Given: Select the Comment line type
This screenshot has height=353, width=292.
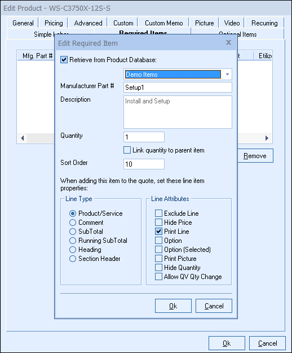Looking at the screenshot, I should pyautogui.click(x=73, y=223).
